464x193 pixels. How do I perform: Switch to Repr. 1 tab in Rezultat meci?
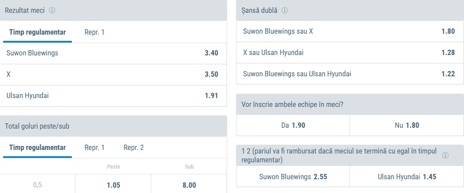94,32
